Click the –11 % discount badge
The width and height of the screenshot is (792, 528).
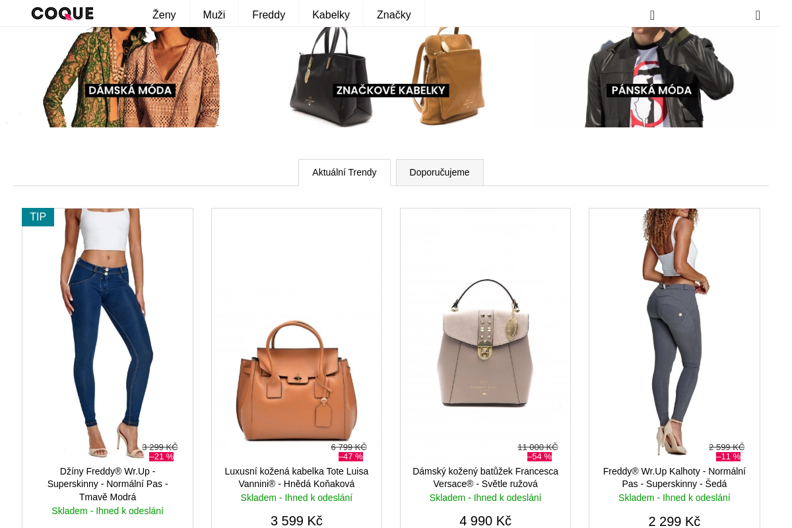[x=728, y=457]
